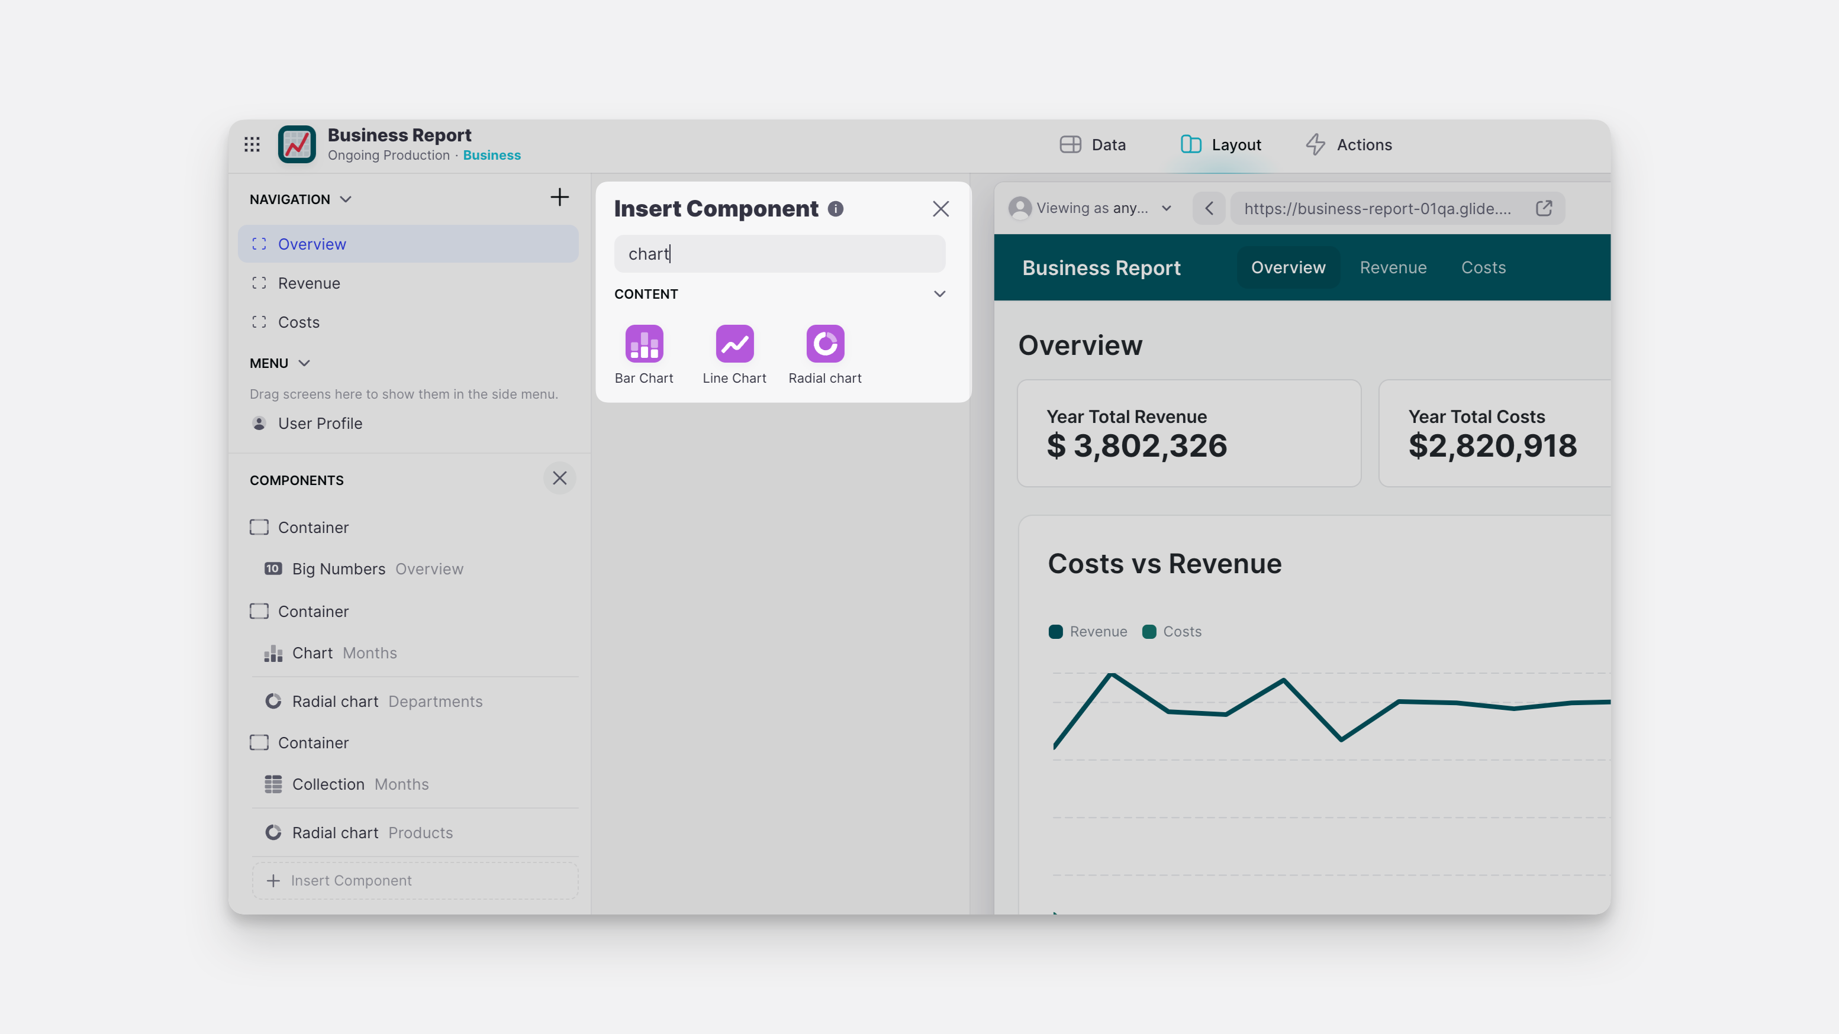This screenshot has width=1839, height=1034.
Task: Insert the Radial chart component
Action: [825, 343]
